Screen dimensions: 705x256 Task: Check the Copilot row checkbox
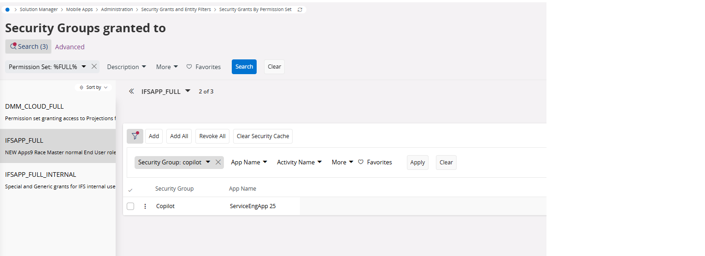130,206
